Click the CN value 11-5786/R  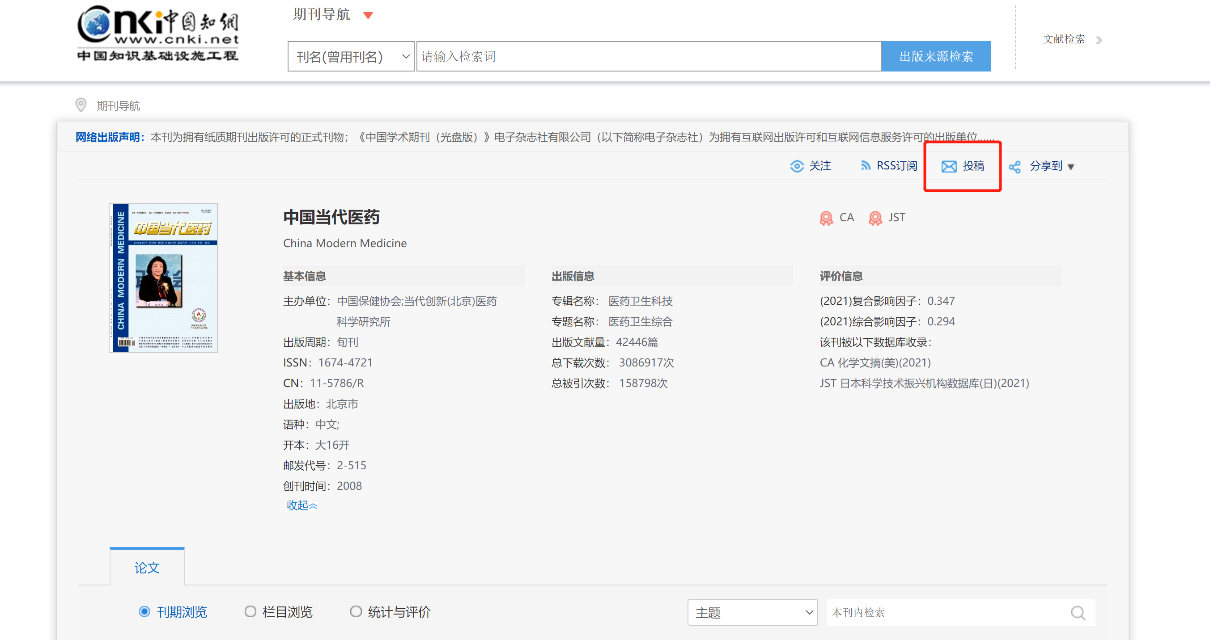click(337, 383)
